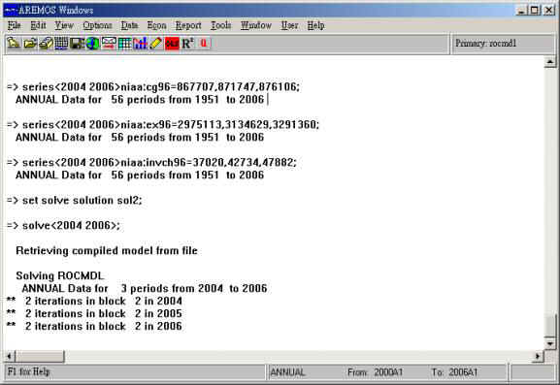
Task: Open the Data menu
Action: 129,25
